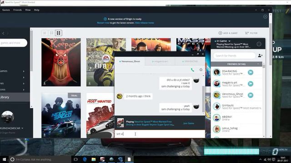Viewport: 291px width, 163px height.
Task: Dismiss the Origin update notification banner
Action: 265,17
